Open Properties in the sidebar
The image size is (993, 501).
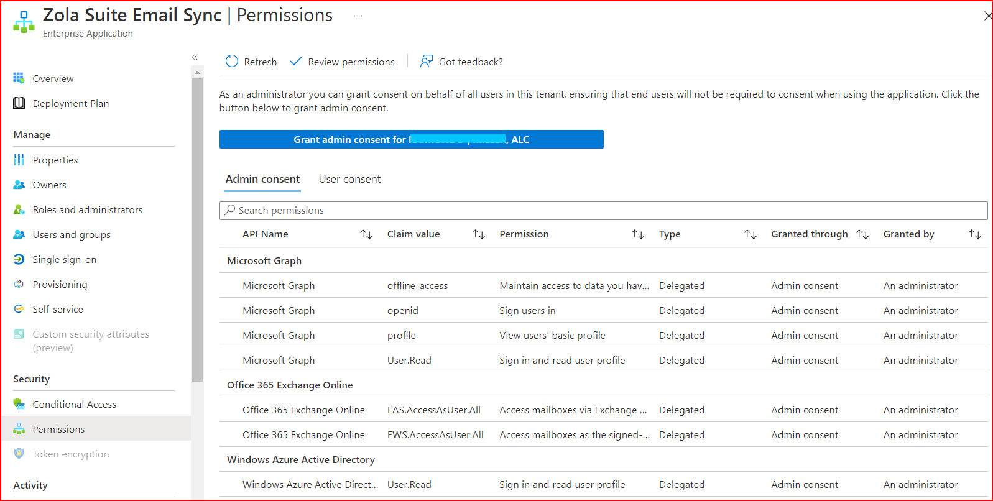pos(55,160)
